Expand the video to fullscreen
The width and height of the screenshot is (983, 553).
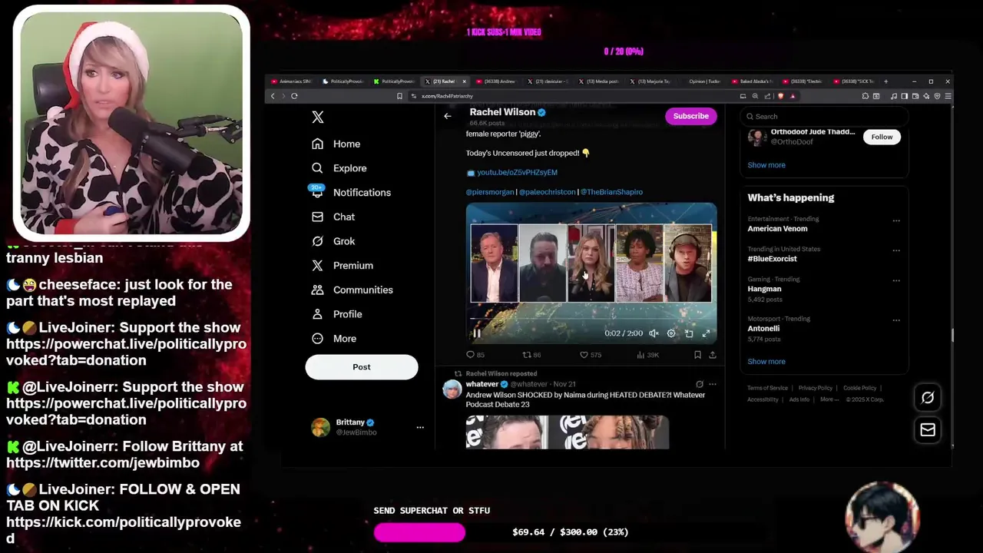(707, 333)
